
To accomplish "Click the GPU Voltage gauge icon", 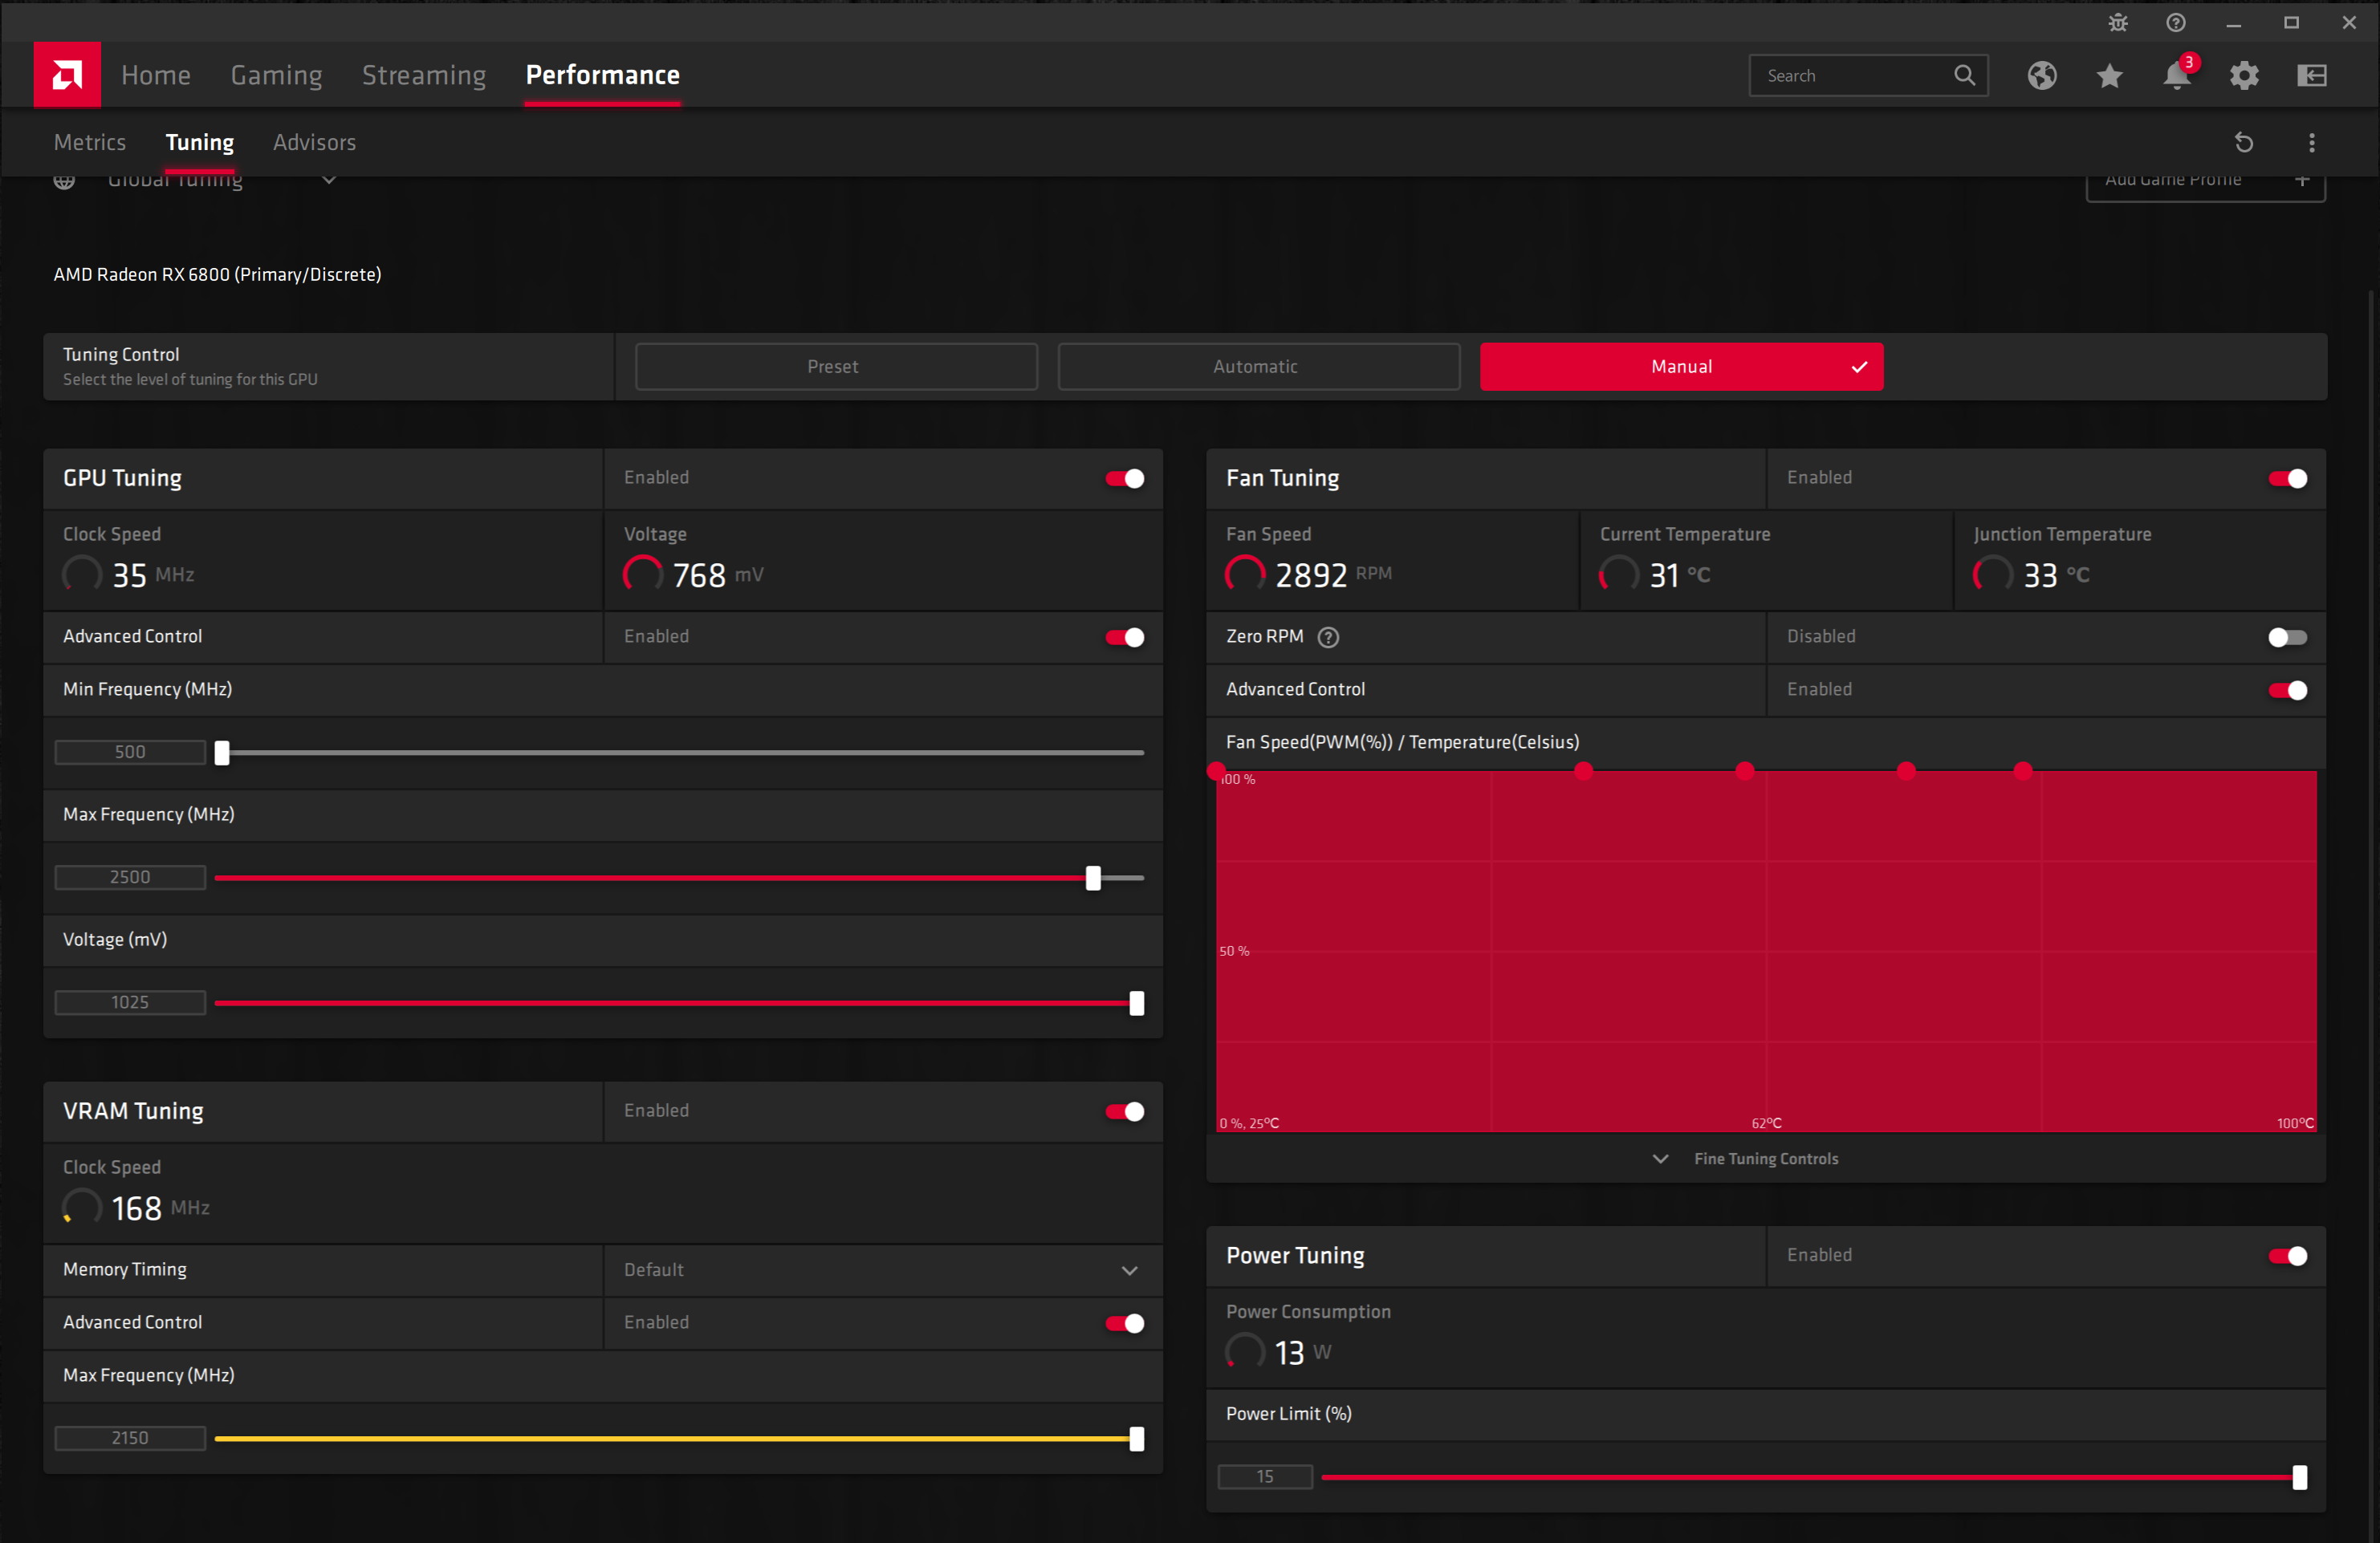I will 643,574.
